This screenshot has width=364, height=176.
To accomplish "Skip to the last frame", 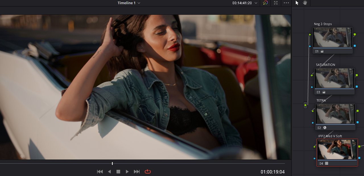I will tap(137, 171).
